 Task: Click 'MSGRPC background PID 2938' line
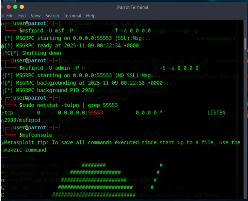tap(49, 90)
